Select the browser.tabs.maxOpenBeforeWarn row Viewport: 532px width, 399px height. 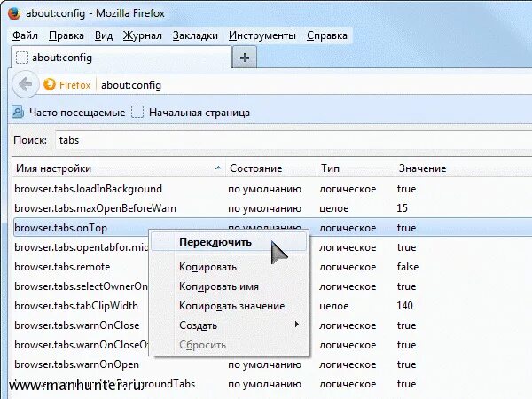coord(273,208)
